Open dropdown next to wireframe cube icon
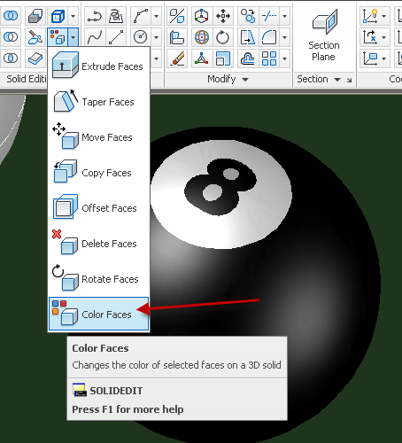402x443 pixels. (x=73, y=15)
